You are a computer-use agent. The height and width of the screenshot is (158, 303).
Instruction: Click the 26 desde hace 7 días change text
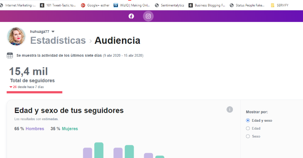coord(27,87)
